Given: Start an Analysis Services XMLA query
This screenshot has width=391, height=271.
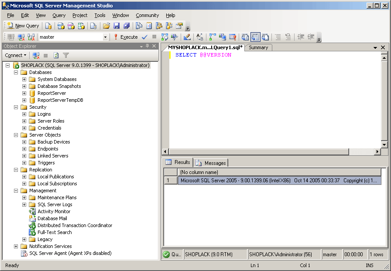Looking at the screenshot, I should 81,26.
